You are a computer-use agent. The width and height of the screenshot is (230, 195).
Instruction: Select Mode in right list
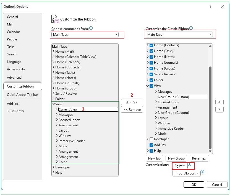162,134
